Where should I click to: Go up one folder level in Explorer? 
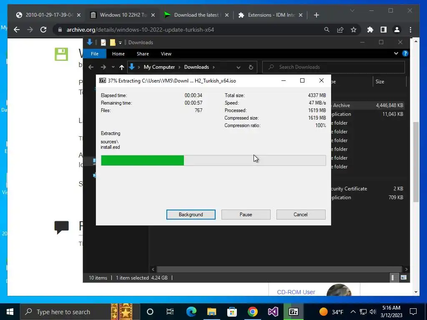pyautogui.click(x=121, y=67)
